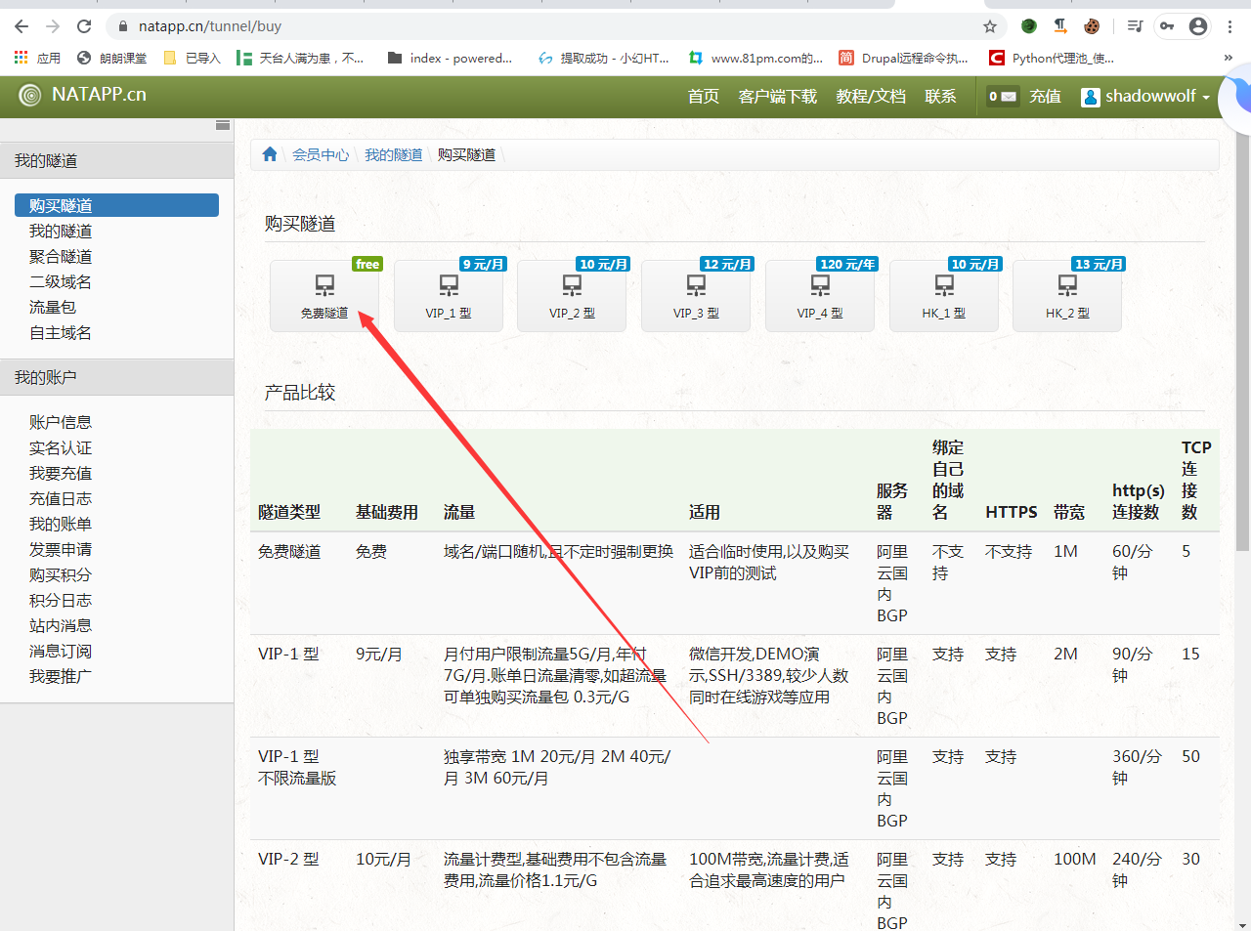Select the VIP_4 型 tunnel card

pyautogui.click(x=820, y=296)
